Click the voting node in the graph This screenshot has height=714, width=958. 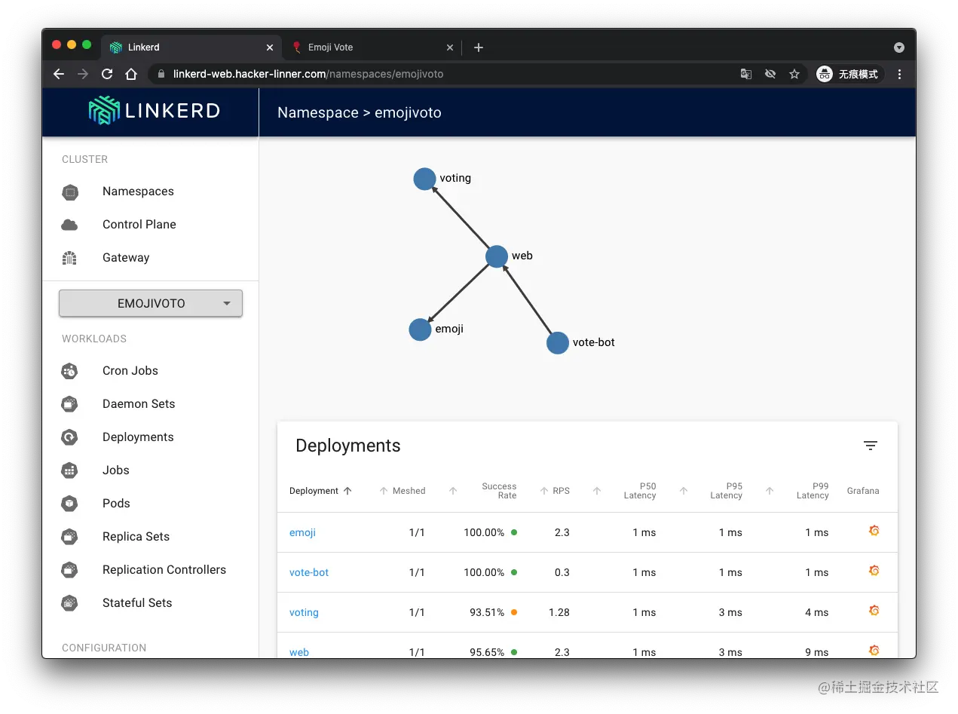pyautogui.click(x=424, y=179)
